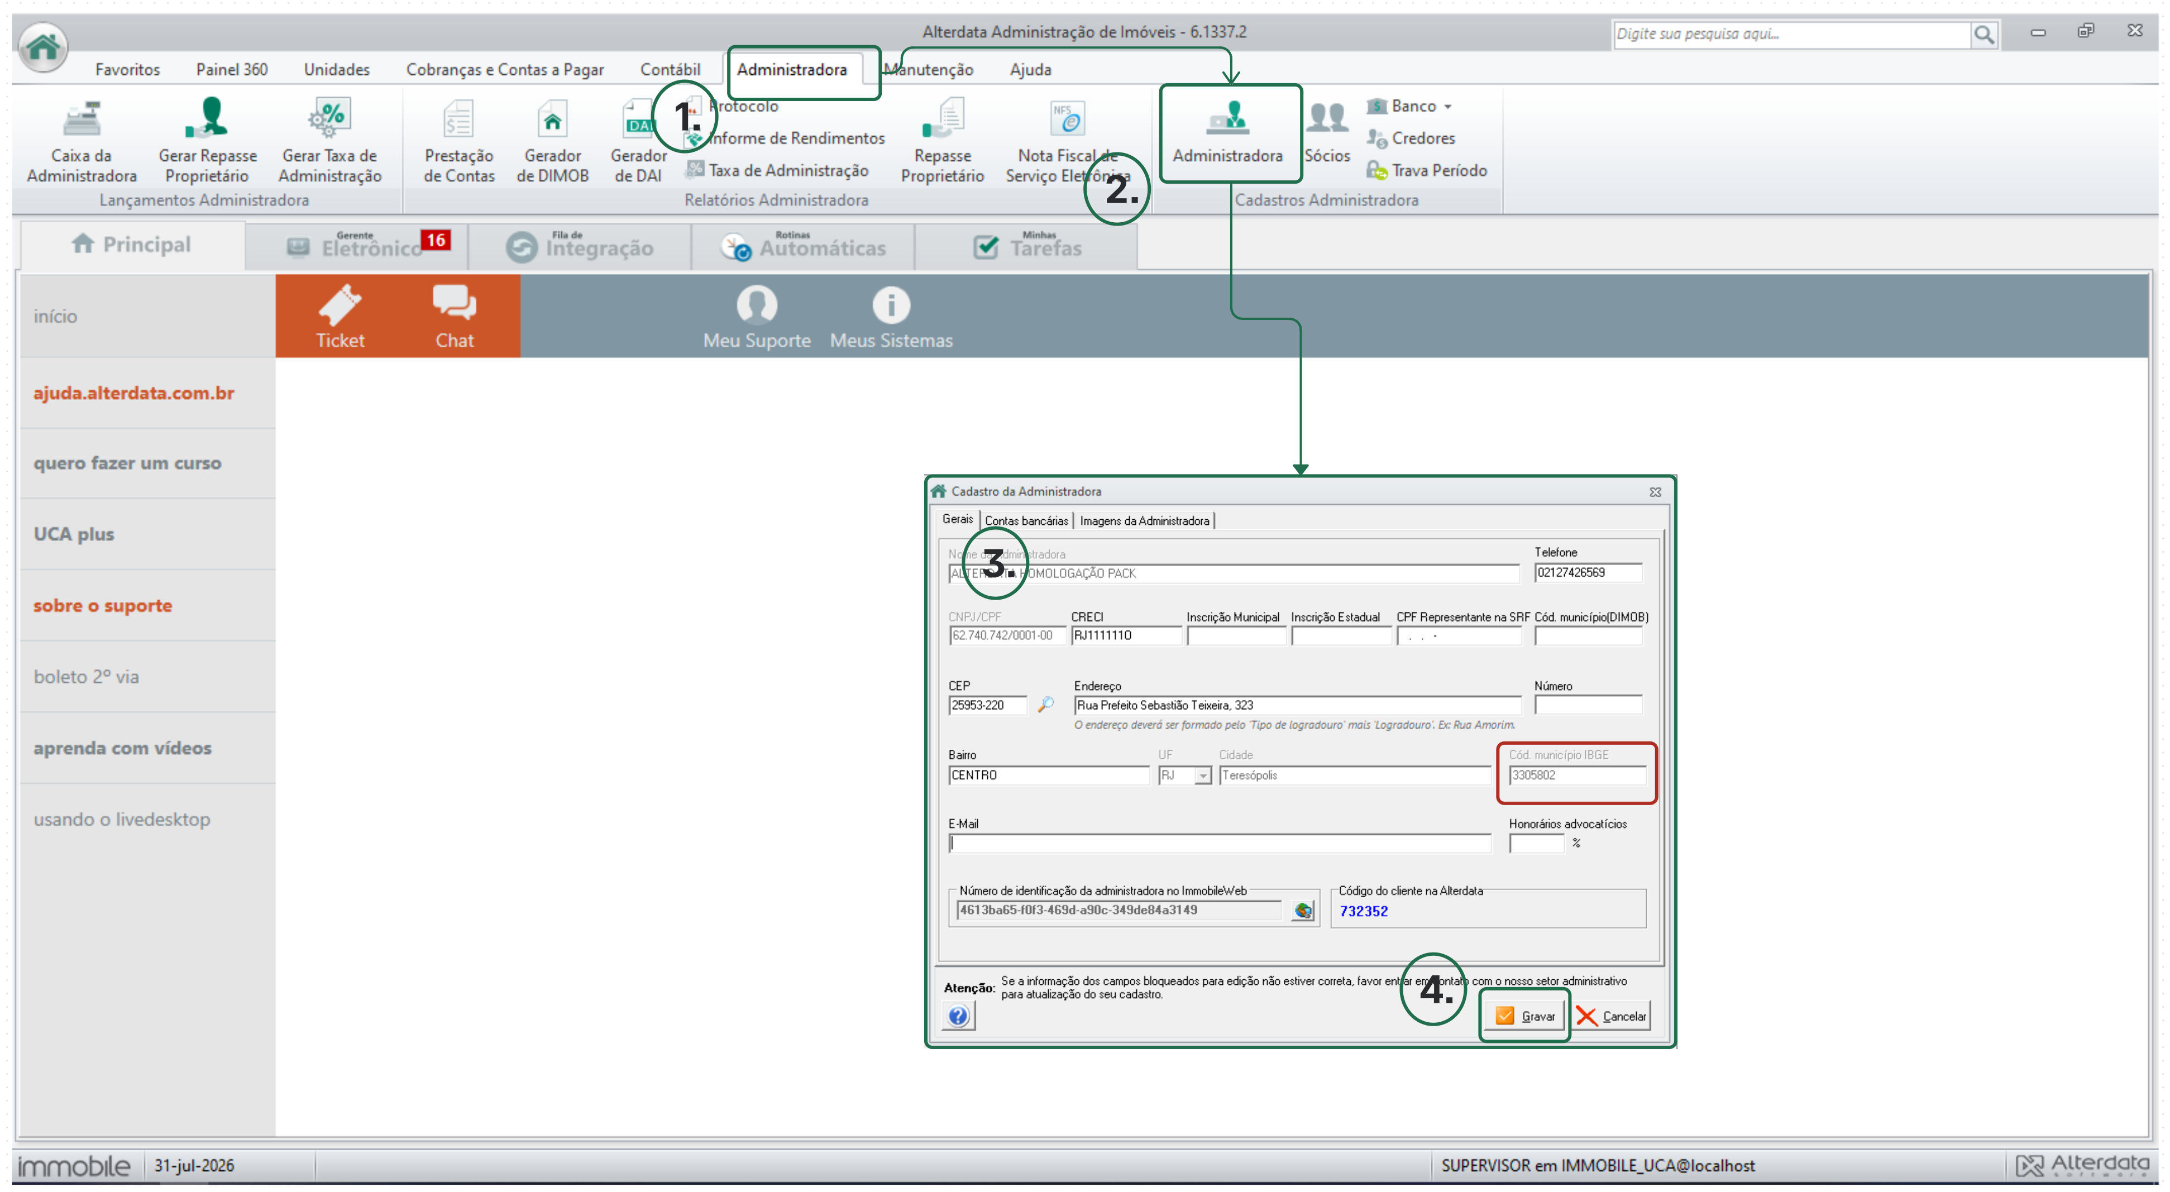Click the Honorários advocatícios field

click(x=1537, y=843)
